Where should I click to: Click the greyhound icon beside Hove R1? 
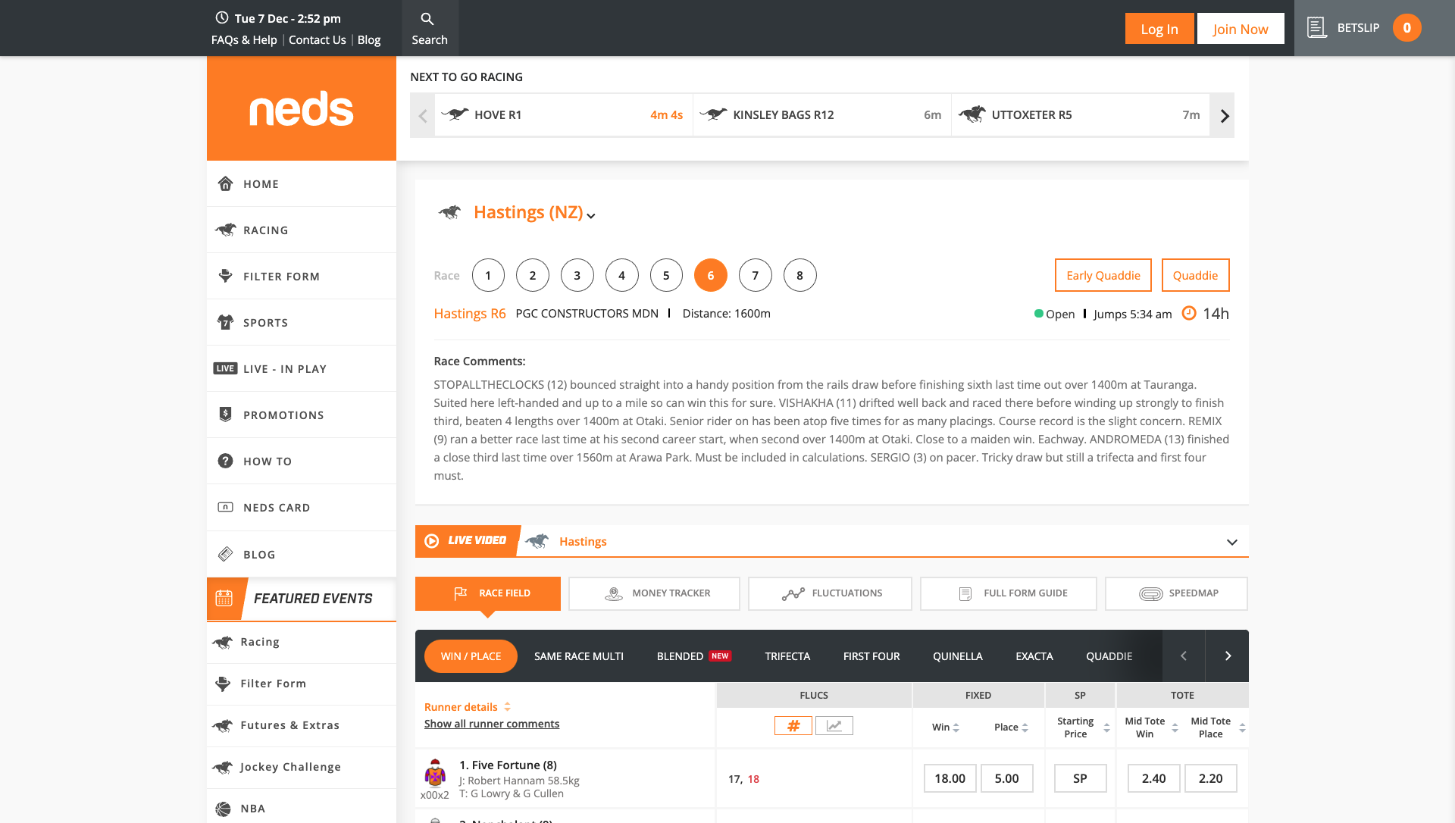[x=455, y=114]
